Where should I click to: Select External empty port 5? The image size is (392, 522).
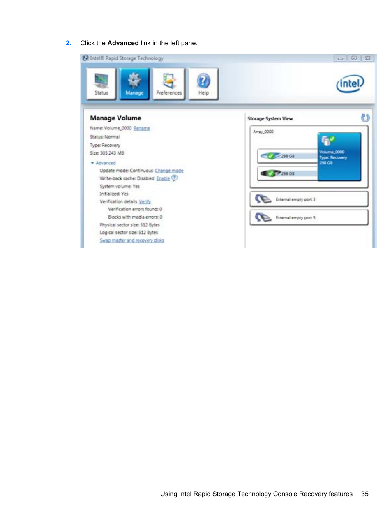pyautogui.click(x=309, y=217)
